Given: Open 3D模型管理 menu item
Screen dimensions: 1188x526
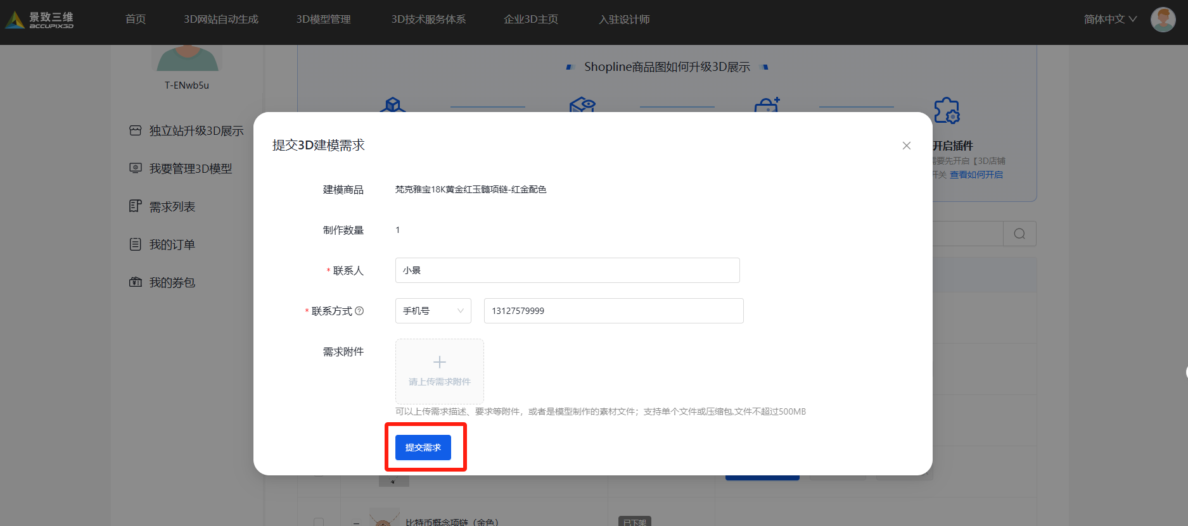Looking at the screenshot, I should pos(324,20).
